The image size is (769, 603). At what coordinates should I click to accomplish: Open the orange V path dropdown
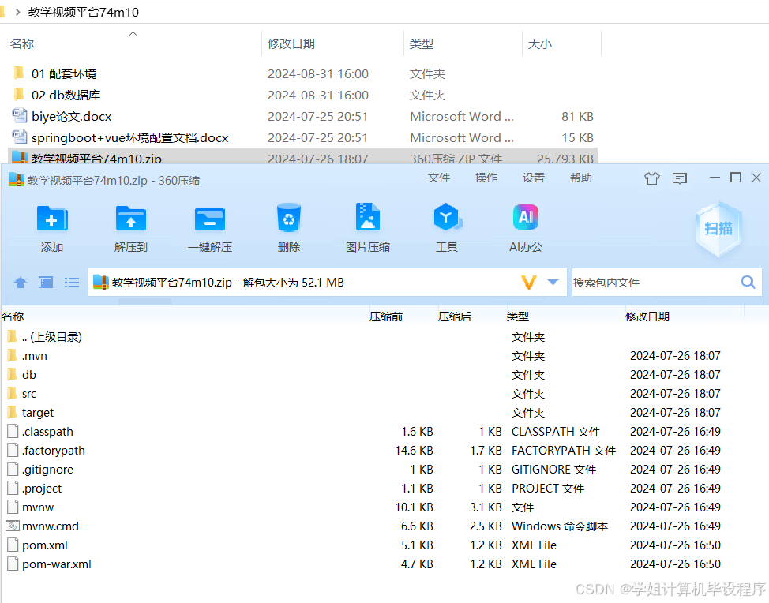pos(535,282)
